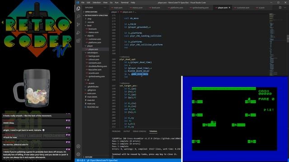Open the Search view in the activity bar

click(78, 16)
